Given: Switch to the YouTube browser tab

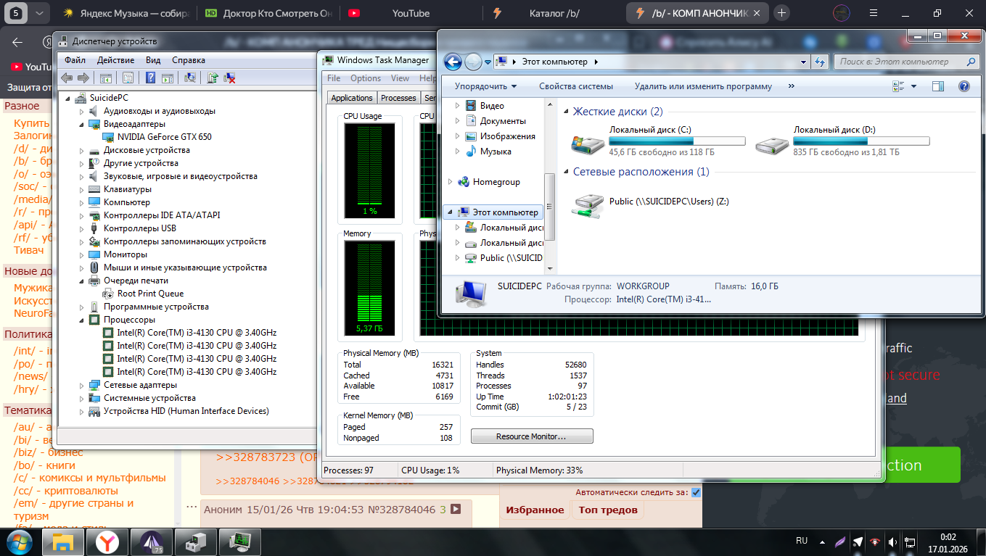Looking at the screenshot, I should 411,13.
